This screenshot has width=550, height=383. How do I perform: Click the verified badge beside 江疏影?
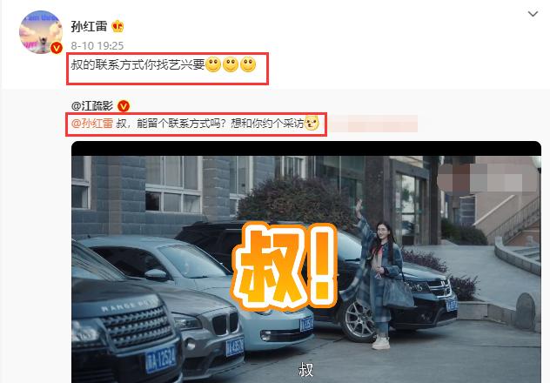click(x=124, y=105)
